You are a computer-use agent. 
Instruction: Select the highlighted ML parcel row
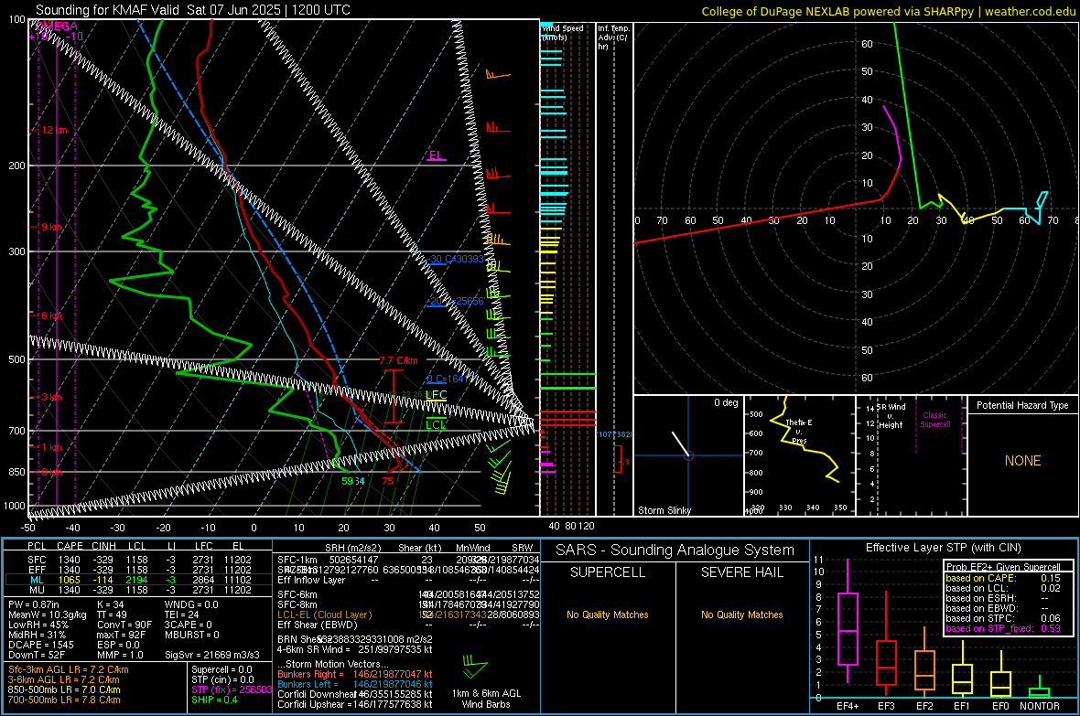click(x=138, y=580)
